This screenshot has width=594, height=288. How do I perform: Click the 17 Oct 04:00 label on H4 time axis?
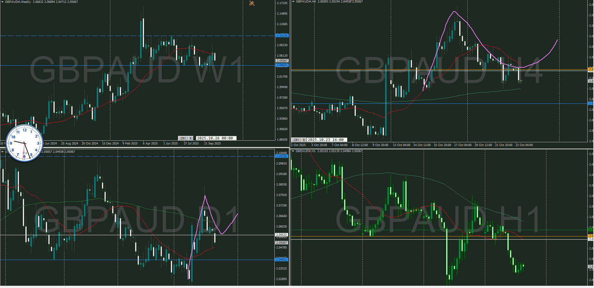point(463,145)
